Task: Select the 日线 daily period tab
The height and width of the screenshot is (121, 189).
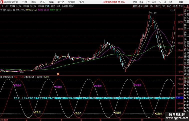Action: tap(47, 6)
